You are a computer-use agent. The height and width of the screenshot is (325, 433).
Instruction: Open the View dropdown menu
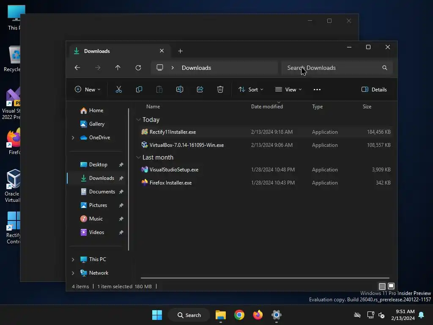pyautogui.click(x=288, y=90)
